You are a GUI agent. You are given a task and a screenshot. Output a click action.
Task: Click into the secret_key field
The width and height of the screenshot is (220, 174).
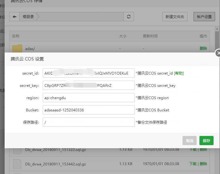point(89,85)
